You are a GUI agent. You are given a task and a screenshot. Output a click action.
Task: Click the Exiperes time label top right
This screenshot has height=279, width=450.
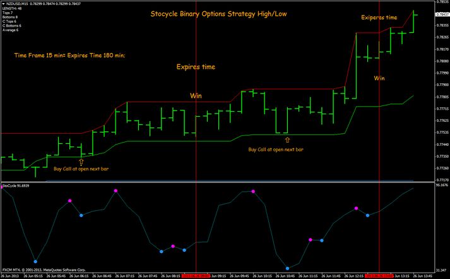379,18
